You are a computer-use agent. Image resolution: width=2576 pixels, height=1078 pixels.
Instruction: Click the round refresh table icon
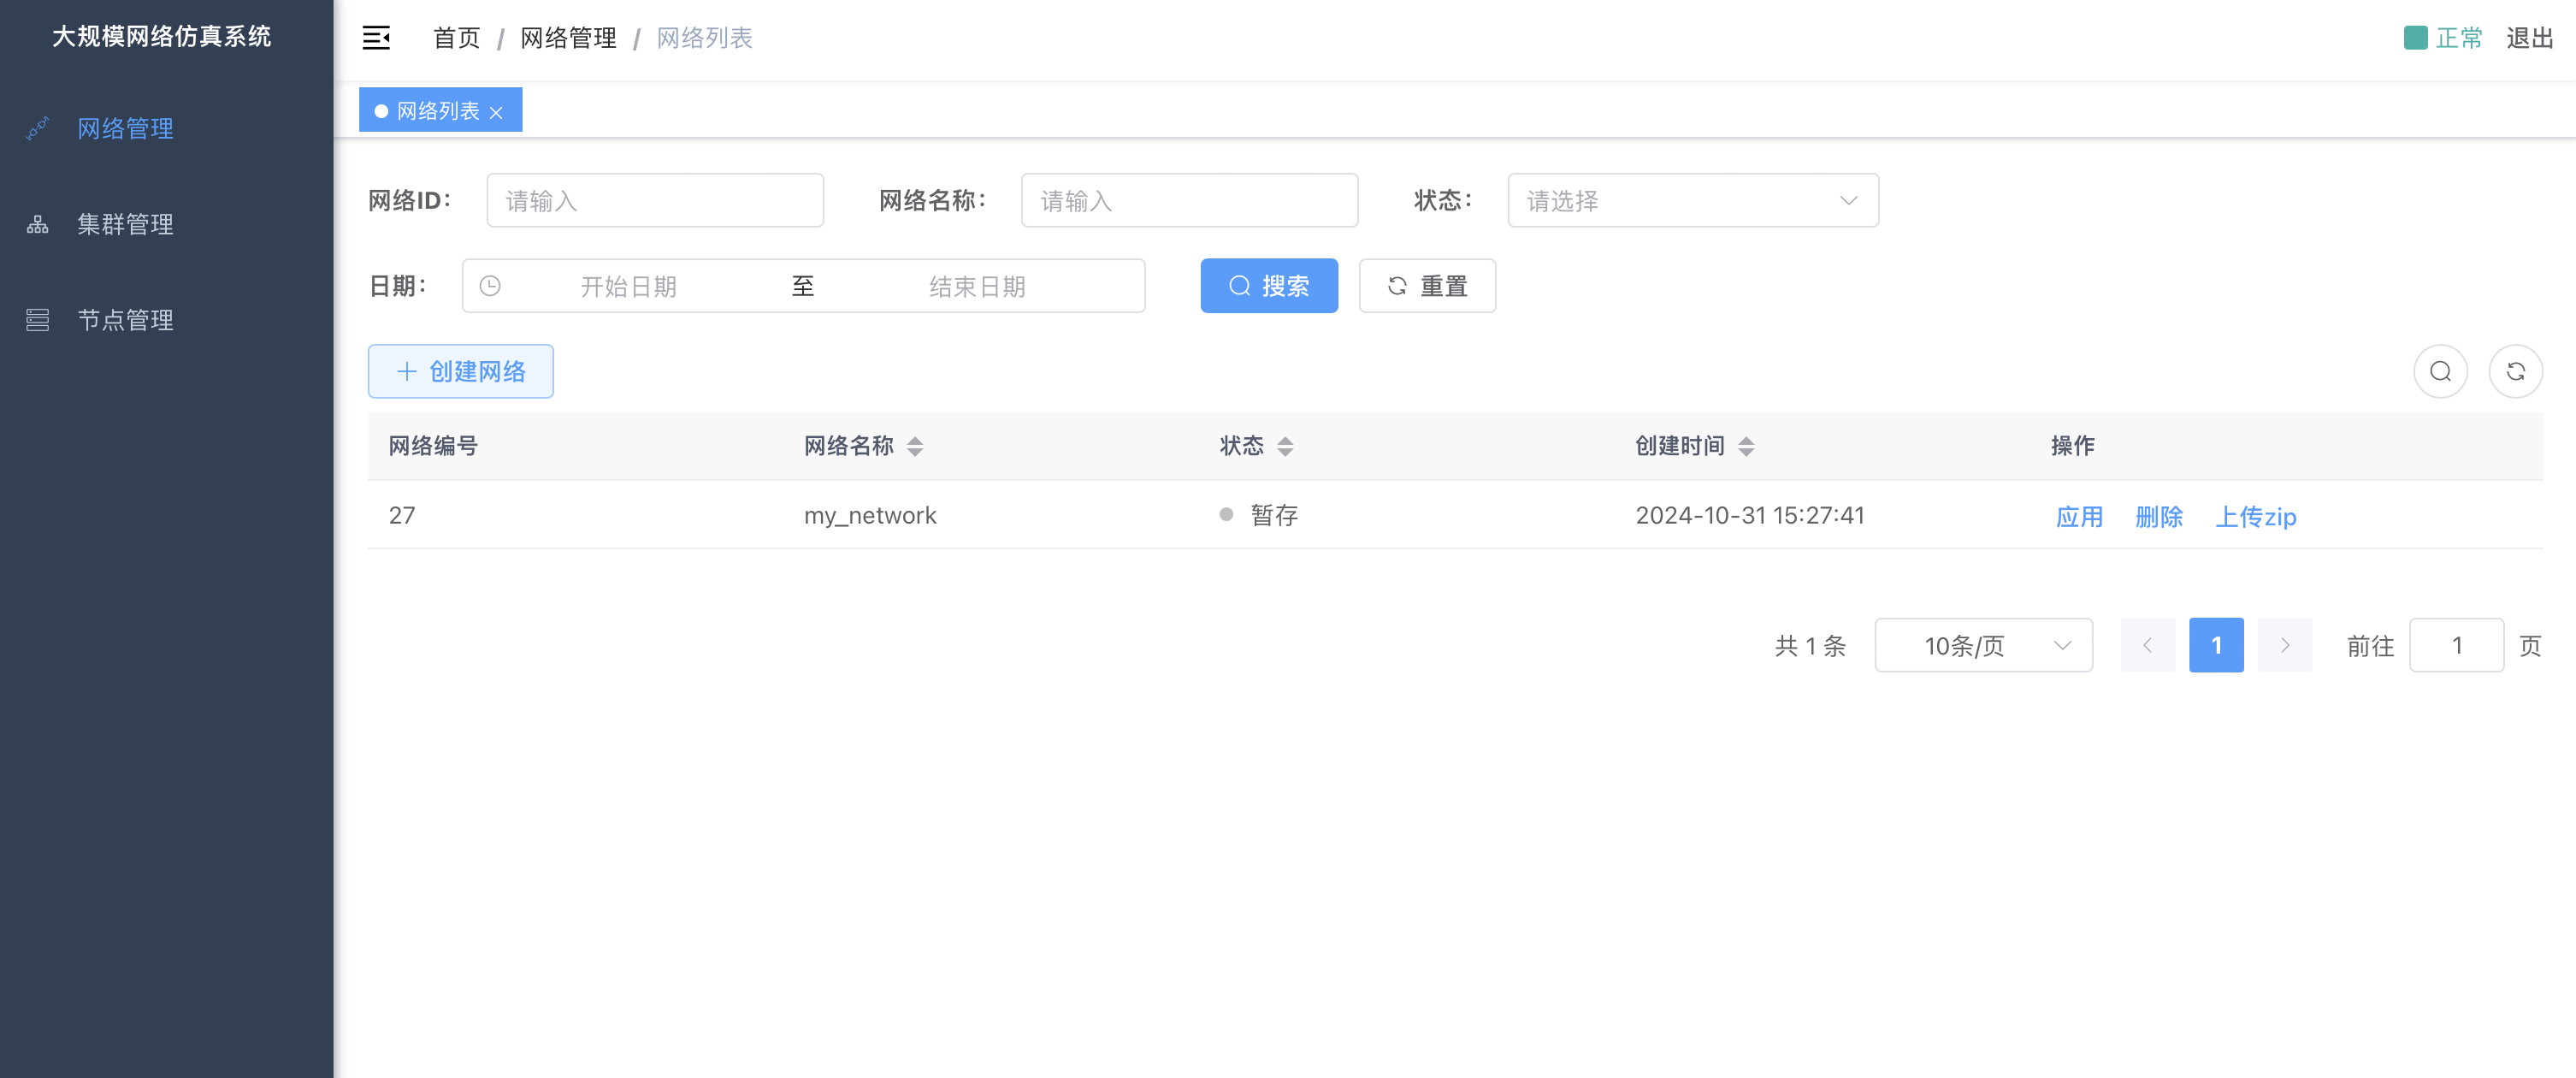[x=2515, y=371]
